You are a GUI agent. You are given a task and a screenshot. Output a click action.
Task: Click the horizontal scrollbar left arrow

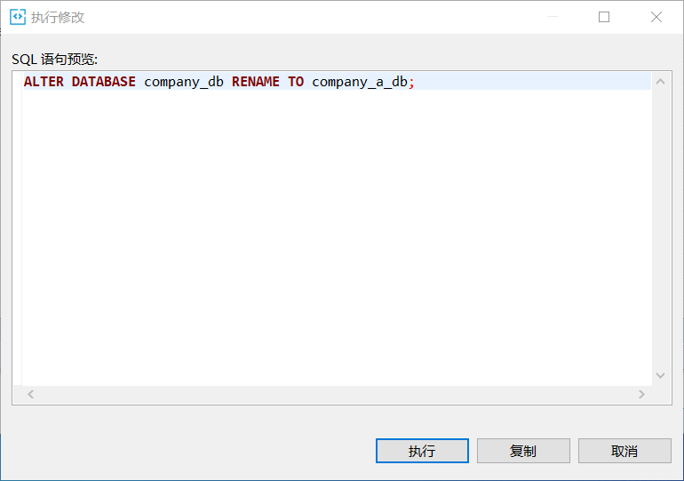29,394
